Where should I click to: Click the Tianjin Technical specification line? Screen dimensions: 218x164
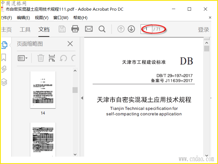(x=144, y=108)
